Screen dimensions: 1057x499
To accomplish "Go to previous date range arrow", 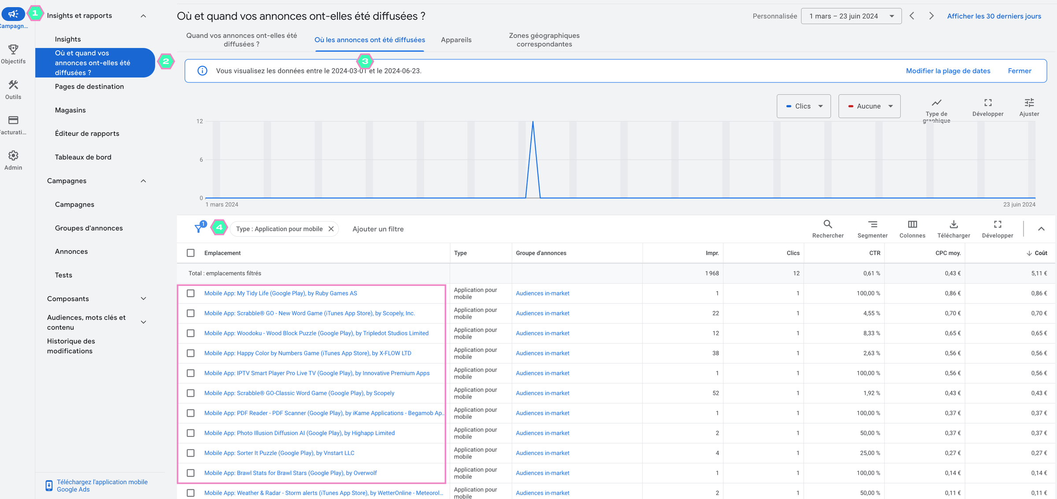I will (912, 16).
